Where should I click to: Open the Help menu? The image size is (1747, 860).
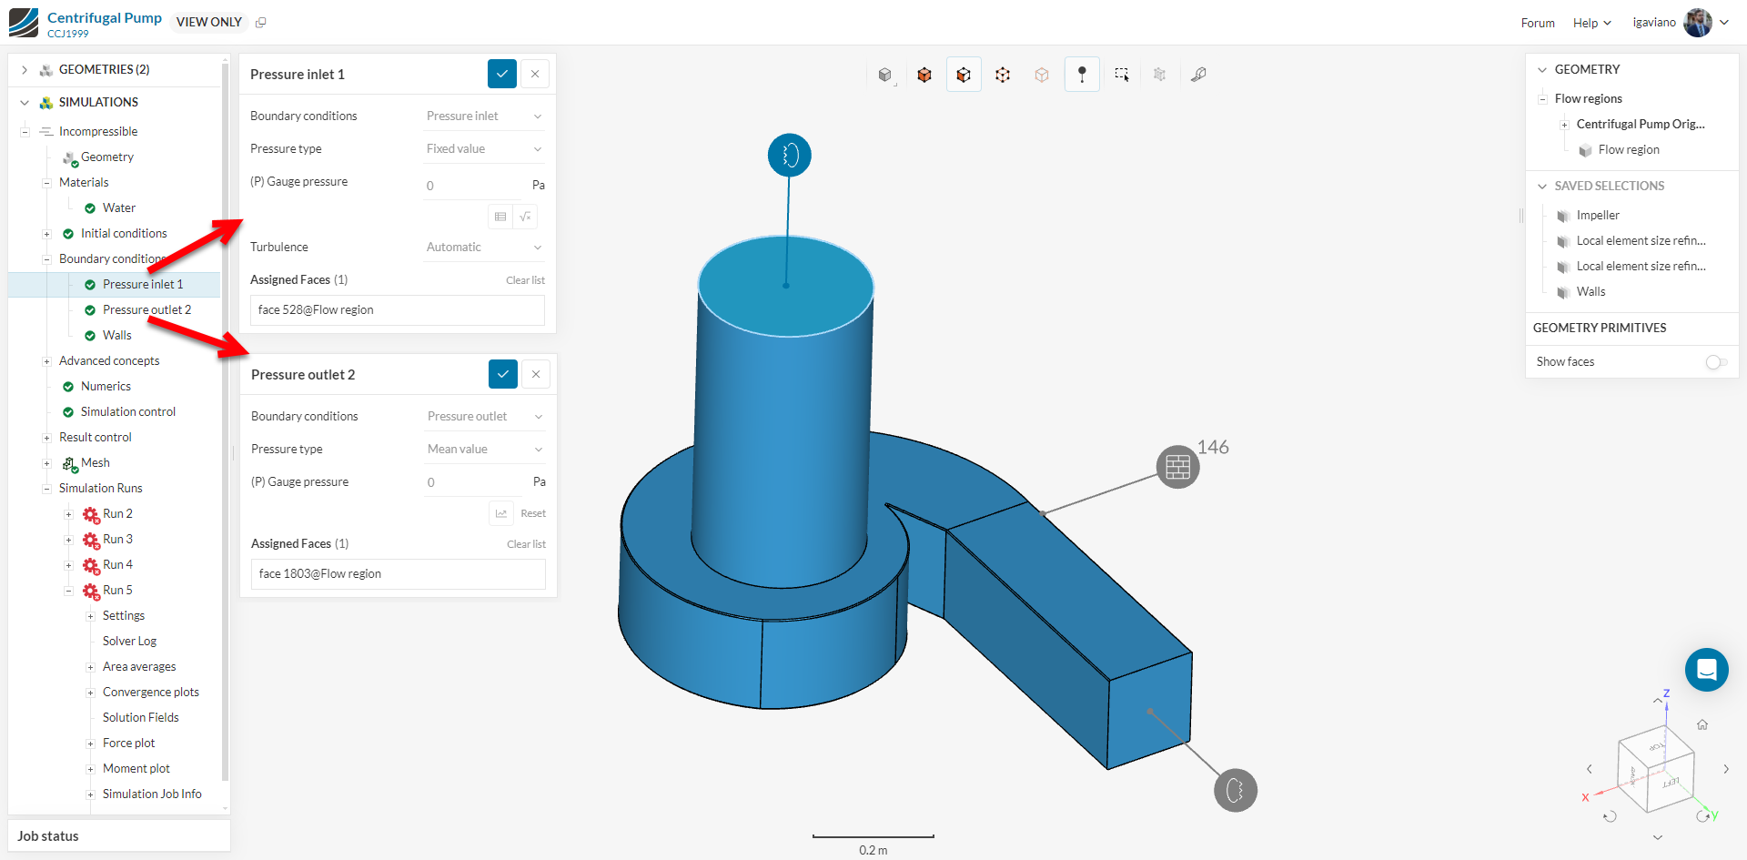tap(1591, 23)
